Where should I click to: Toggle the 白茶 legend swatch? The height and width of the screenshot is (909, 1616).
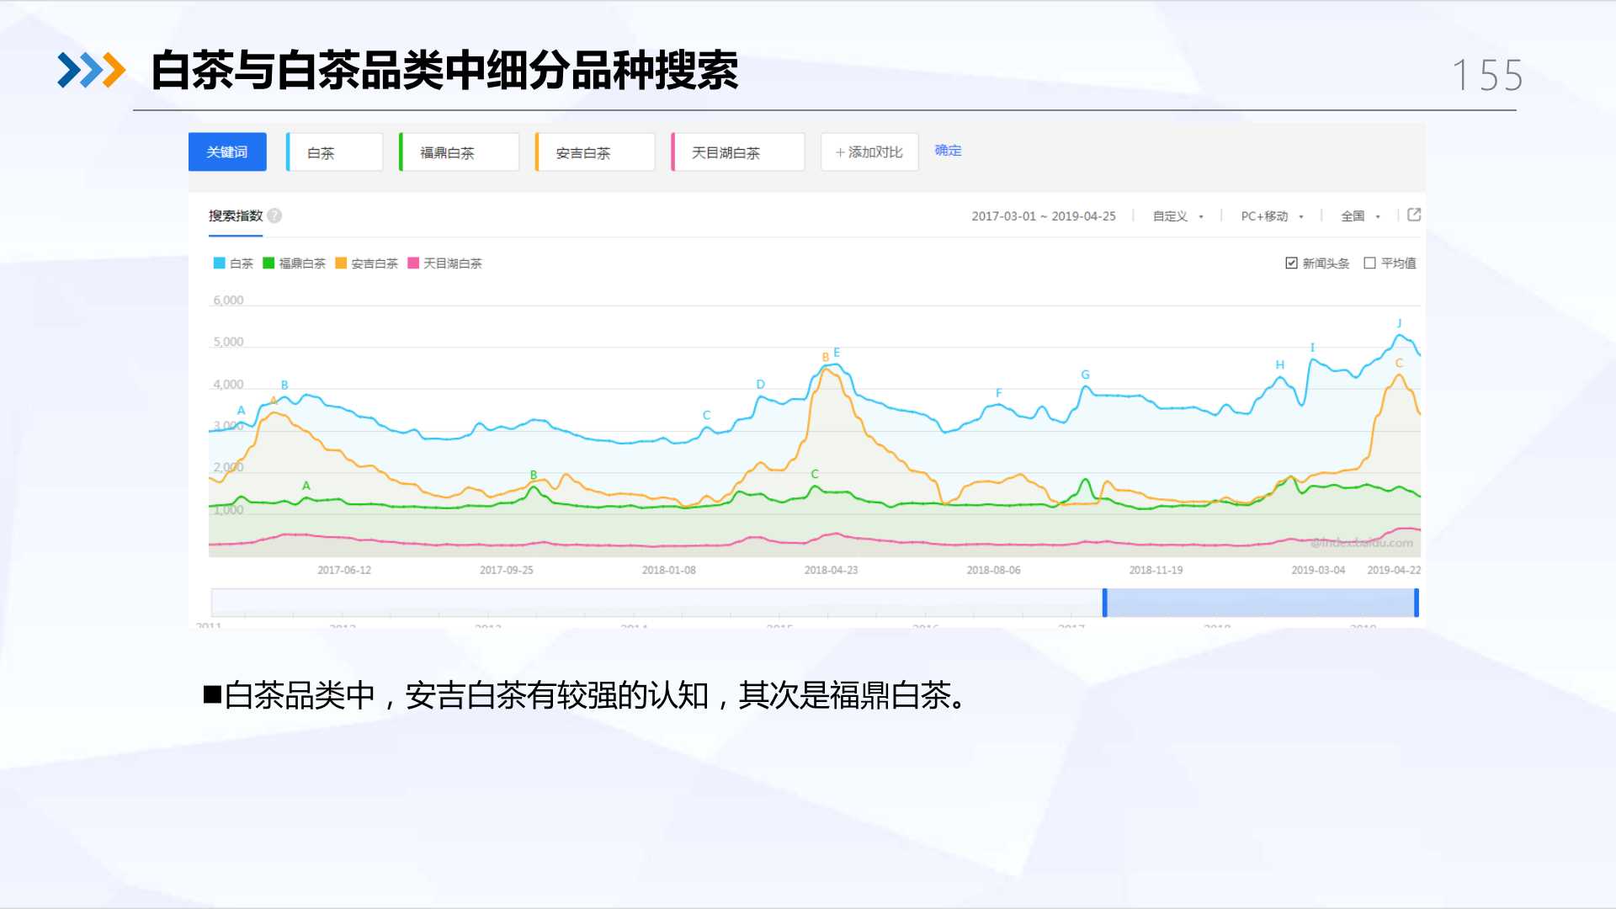click(220, 263)
